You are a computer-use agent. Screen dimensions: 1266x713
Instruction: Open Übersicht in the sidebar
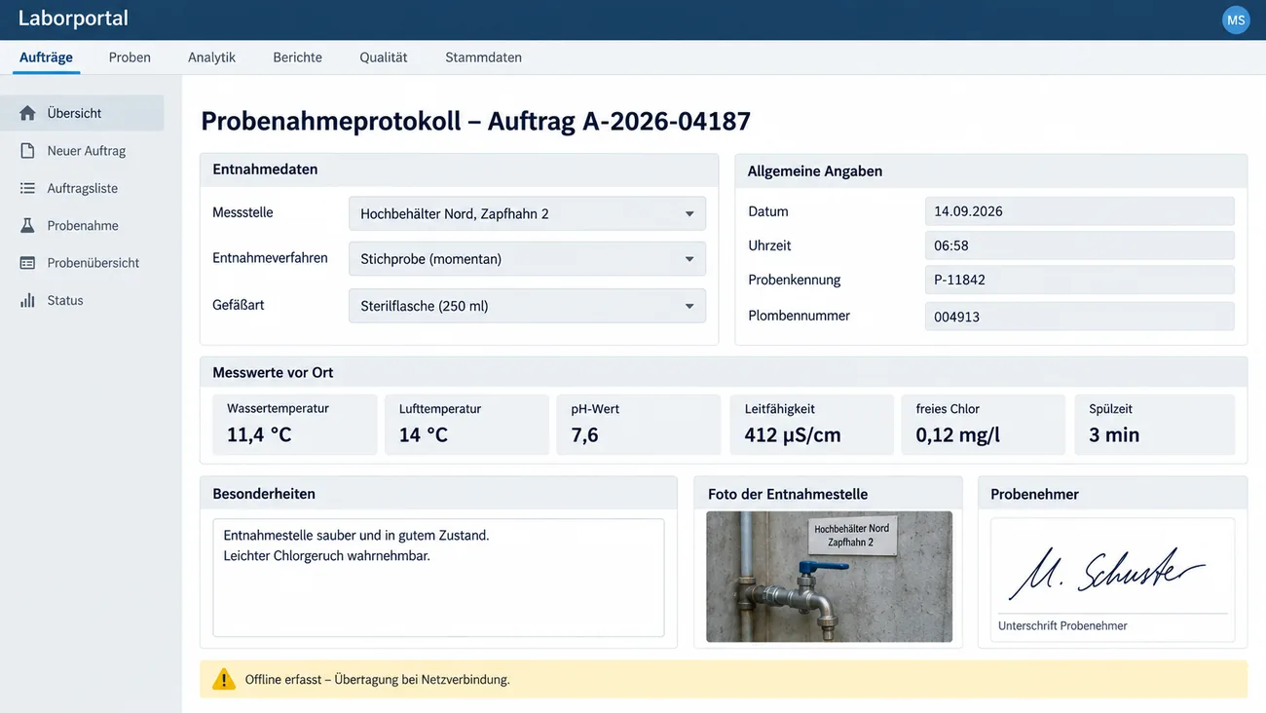[82, 113]
